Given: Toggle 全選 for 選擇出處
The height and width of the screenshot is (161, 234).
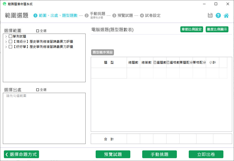Looking at the screenshot, I should click(38, 90).
